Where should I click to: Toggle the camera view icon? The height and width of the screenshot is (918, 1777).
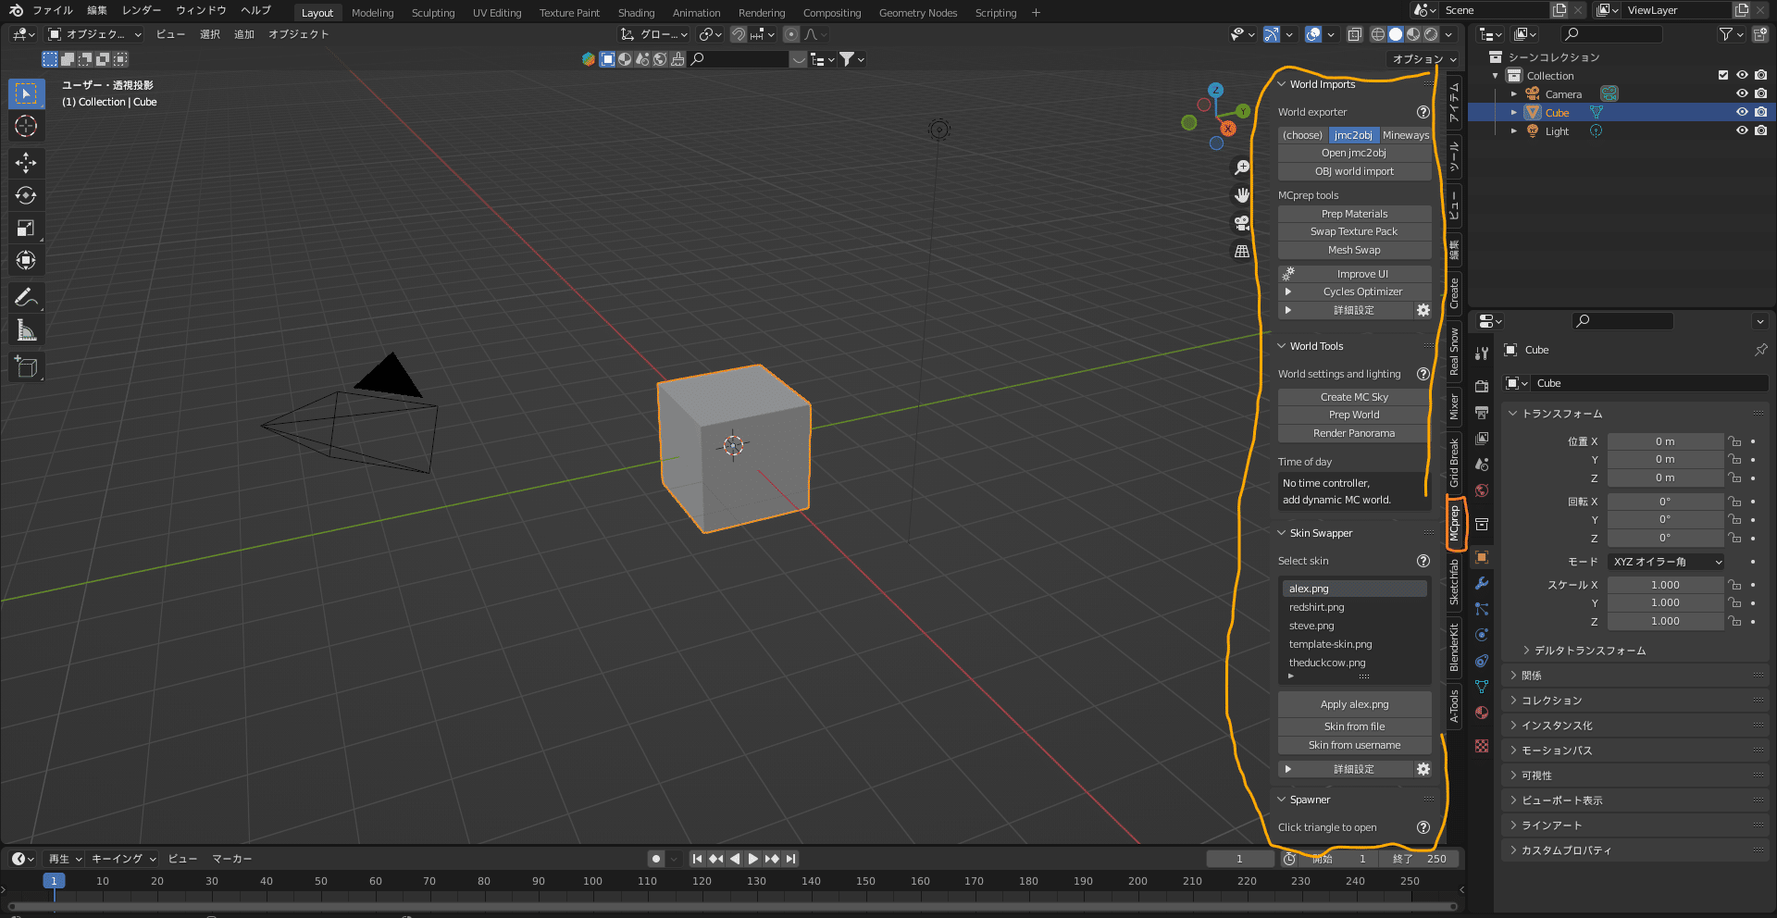tap(1242, 223)
